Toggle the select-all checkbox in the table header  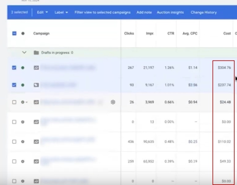pos(14,33)
